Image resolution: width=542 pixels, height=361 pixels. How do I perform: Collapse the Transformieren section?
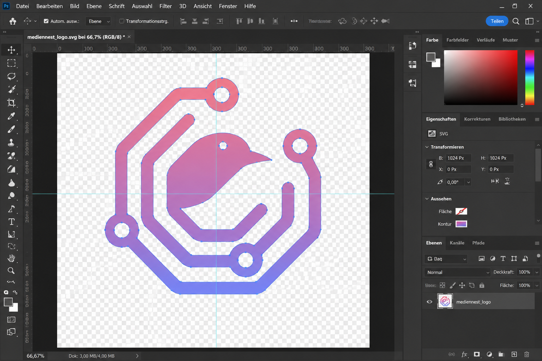(x=427, y=147)
